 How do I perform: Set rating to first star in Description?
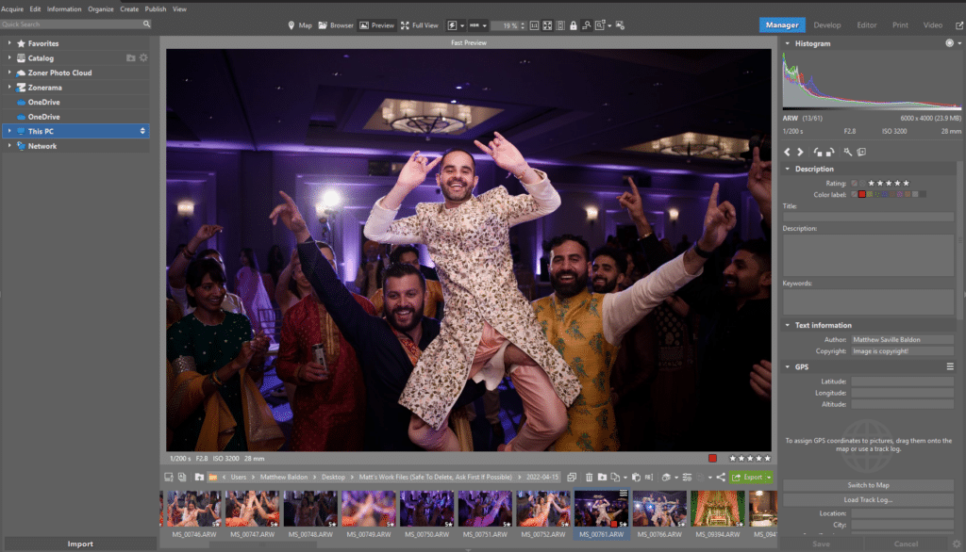(x=871, y=184)
